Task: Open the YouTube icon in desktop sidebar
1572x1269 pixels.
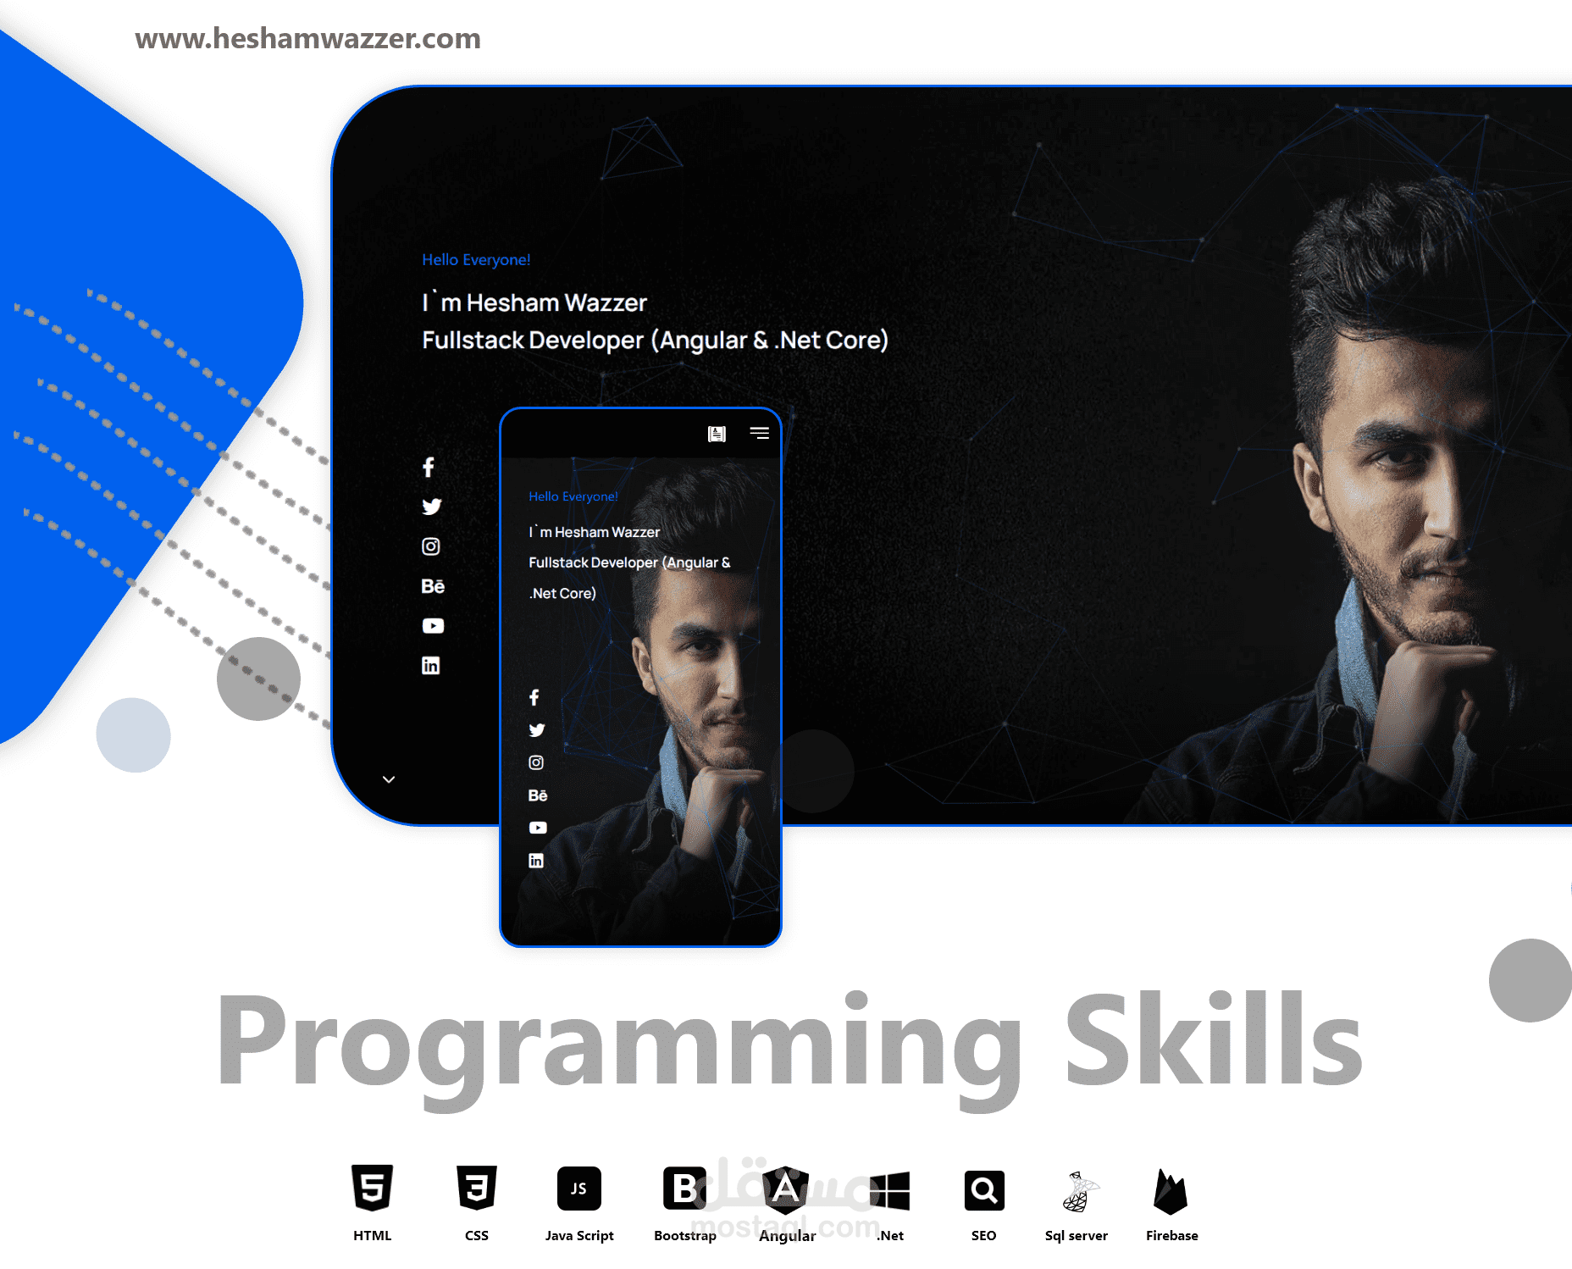Action: click(433, 626)
